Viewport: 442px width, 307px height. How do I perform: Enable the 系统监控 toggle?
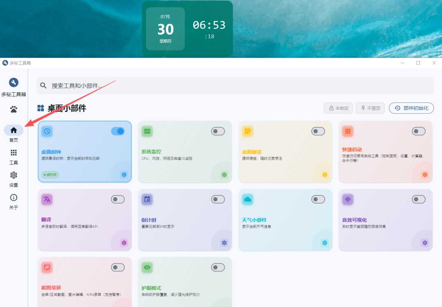[x=218, y=131]
